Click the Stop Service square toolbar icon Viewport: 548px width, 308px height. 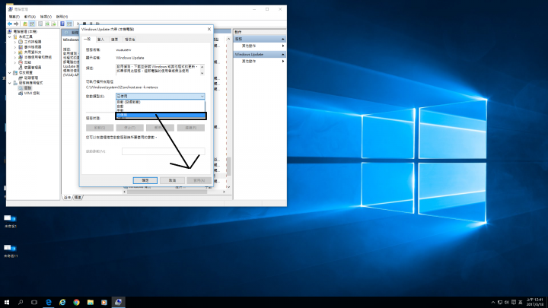coord(84,24)
